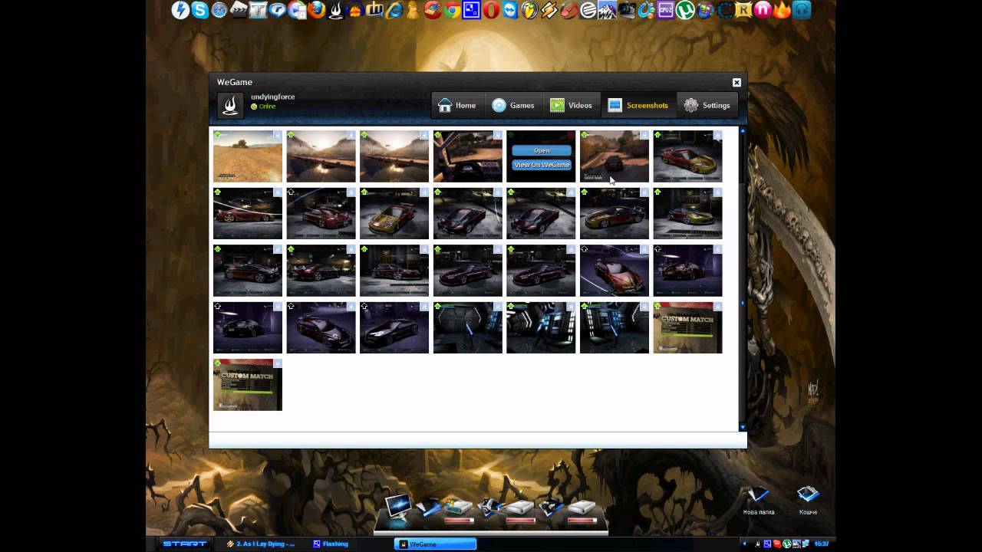This screenshot has width=982, height=552.
Task: Click the scrollbar up arrow in WeGame
Action: pyautogui.click(x=742, y=132)
